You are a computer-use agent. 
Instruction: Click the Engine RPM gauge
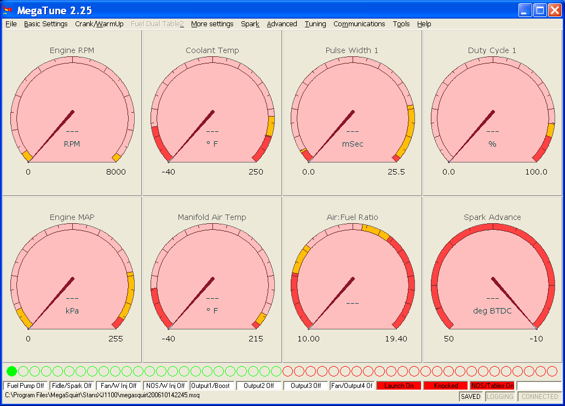[x=72, y=112]
